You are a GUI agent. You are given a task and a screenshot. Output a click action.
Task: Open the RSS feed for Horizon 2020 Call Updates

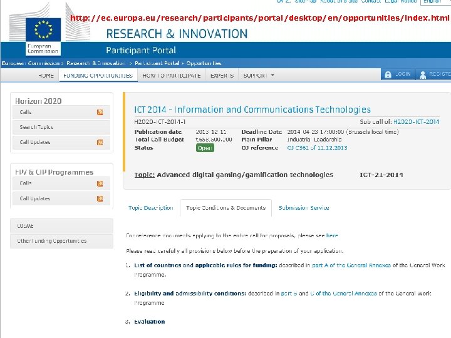click(x=100, y=142)
